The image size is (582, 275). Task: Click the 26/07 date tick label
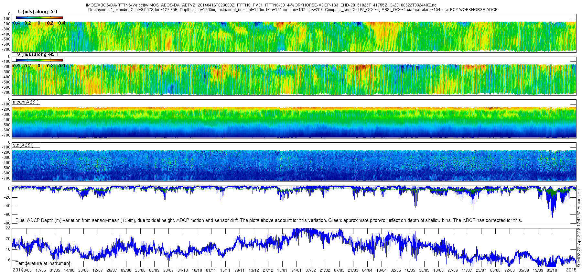[112, 270]
